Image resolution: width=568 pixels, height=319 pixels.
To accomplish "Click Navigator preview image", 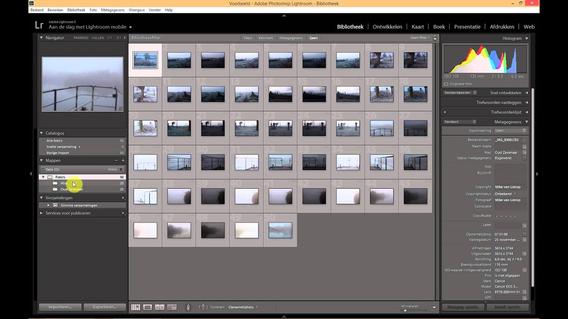I will tap(83, 84).
